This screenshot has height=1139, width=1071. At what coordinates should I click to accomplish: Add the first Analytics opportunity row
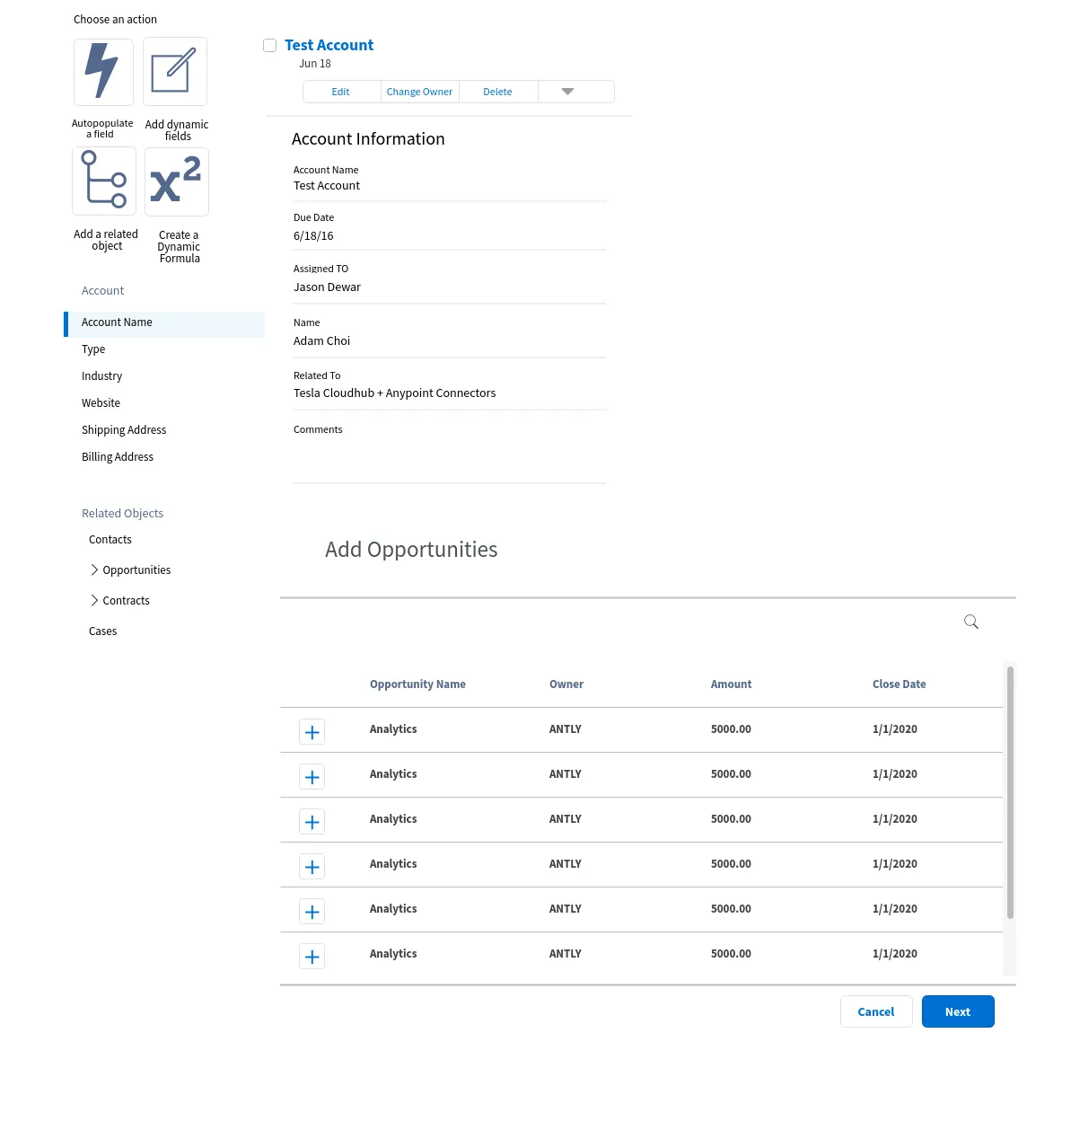[x=312, y=732]
